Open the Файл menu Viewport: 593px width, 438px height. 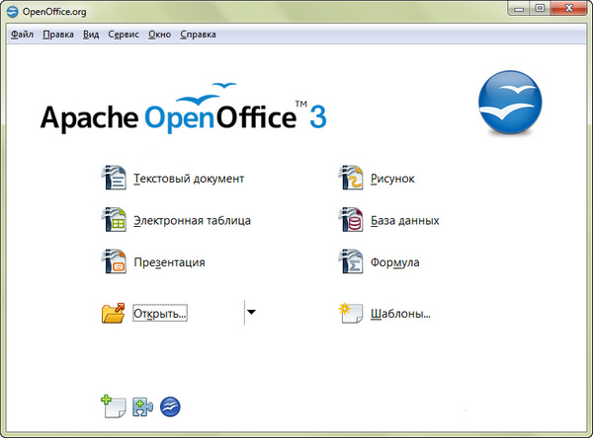(x=22, y=35)
